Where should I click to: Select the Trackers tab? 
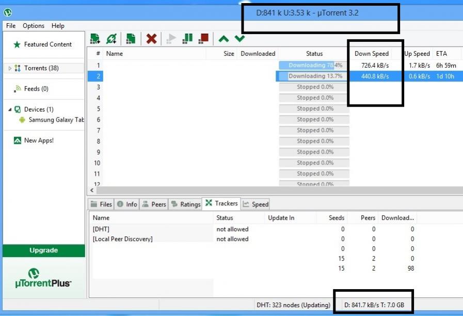pyautogui.click(x=221, y=203)
